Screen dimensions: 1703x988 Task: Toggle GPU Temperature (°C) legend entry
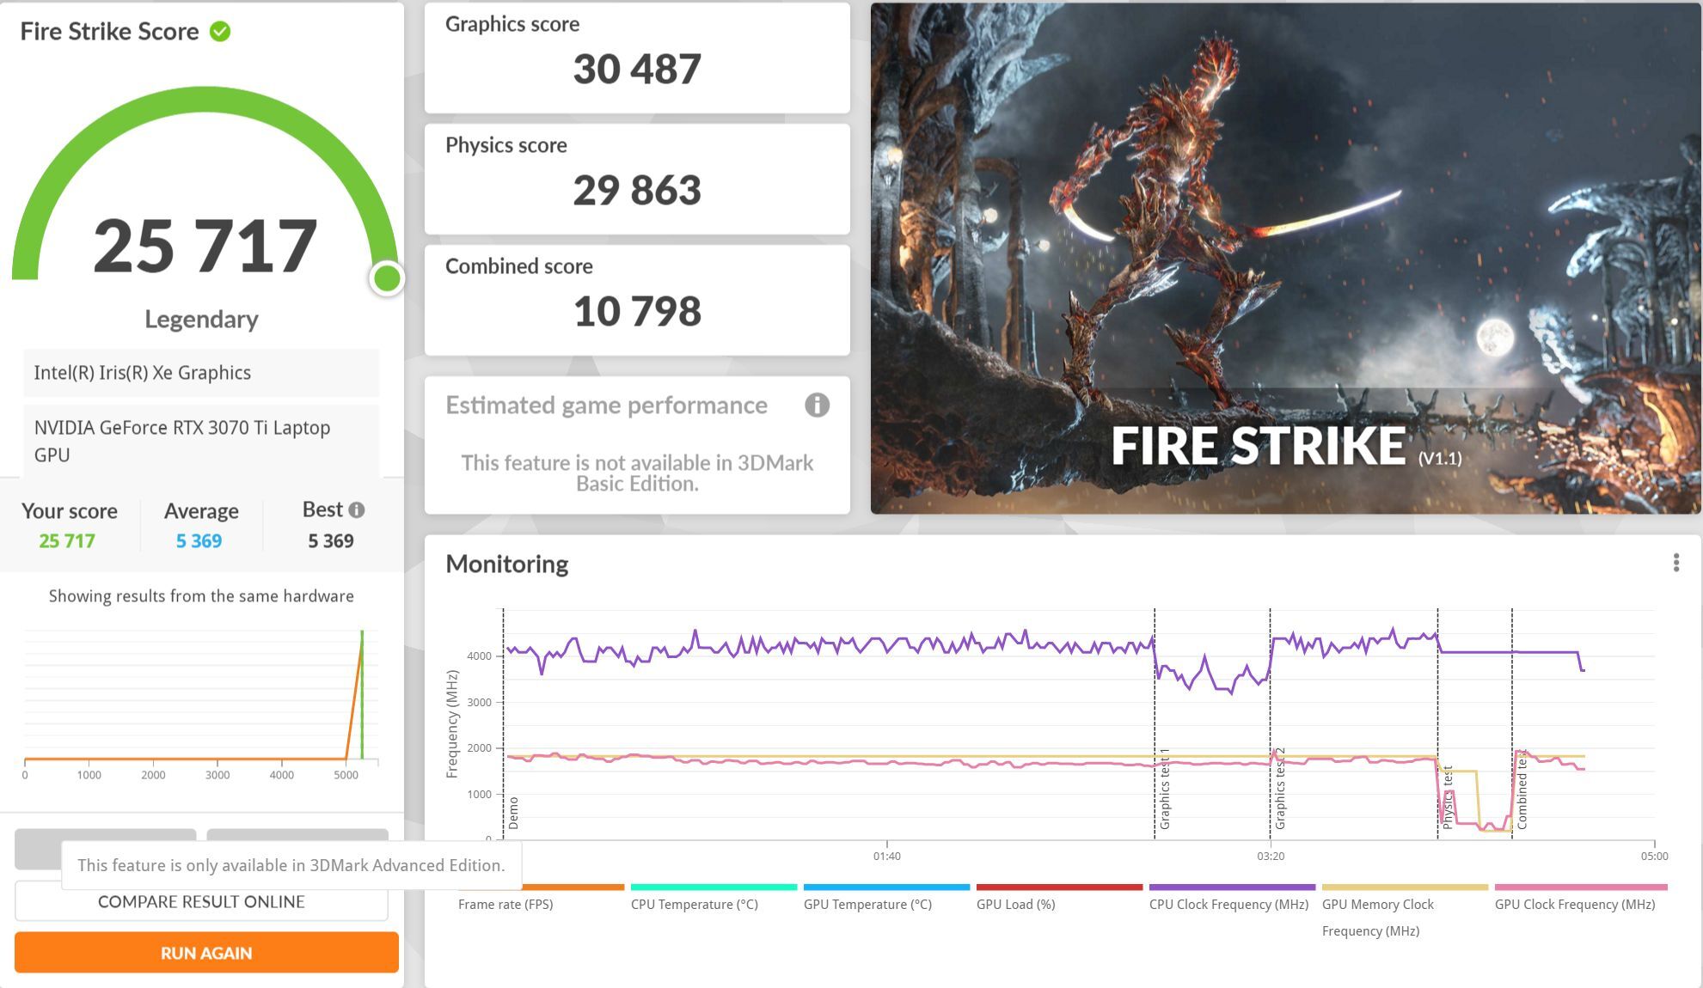[886, 899]
